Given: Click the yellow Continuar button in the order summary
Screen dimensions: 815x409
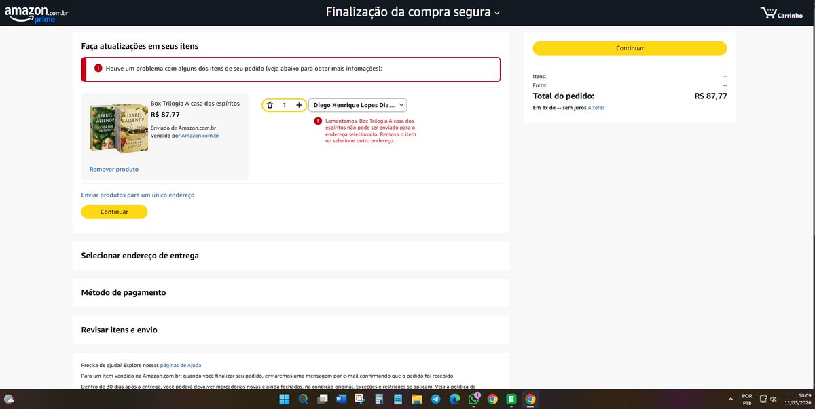Looking at the screenshot, I should [x=630, y=48].
